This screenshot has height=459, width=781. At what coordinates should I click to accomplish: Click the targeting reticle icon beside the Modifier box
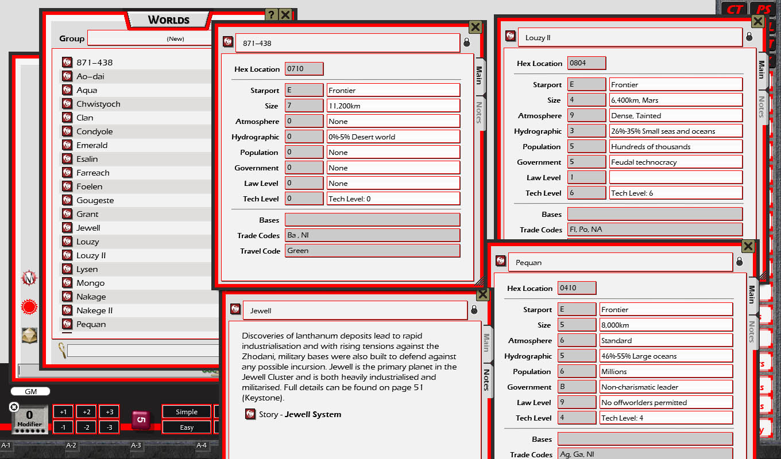pos(13,407)
